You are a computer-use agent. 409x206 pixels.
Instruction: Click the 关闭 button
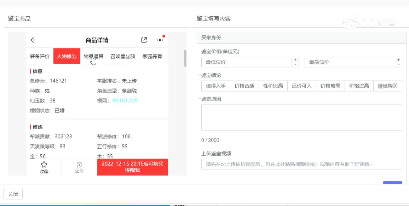click(13, 194)
